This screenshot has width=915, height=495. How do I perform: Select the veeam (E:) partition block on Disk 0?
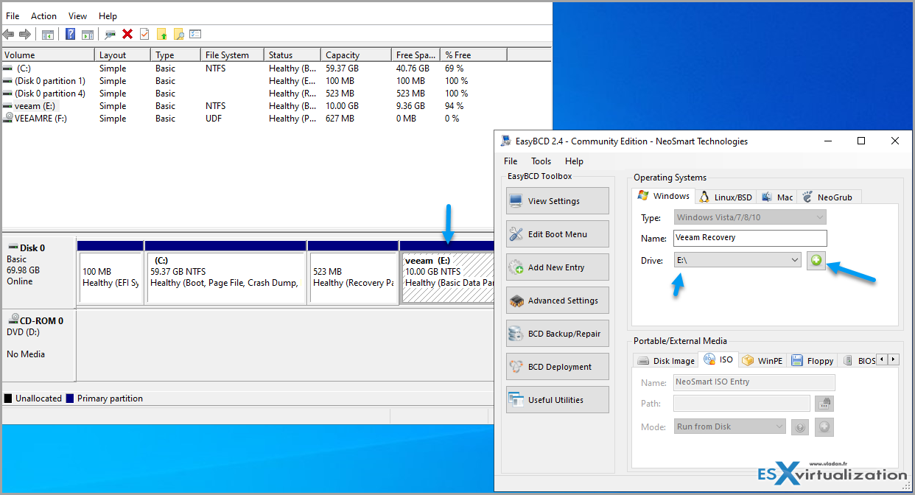446,277
